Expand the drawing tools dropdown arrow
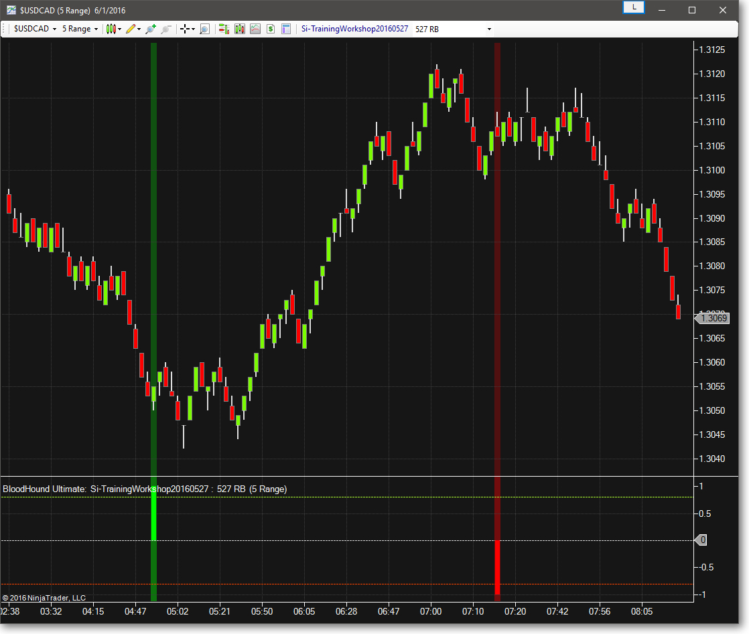This screenshot has height=634, width=749. coord(139,29)
